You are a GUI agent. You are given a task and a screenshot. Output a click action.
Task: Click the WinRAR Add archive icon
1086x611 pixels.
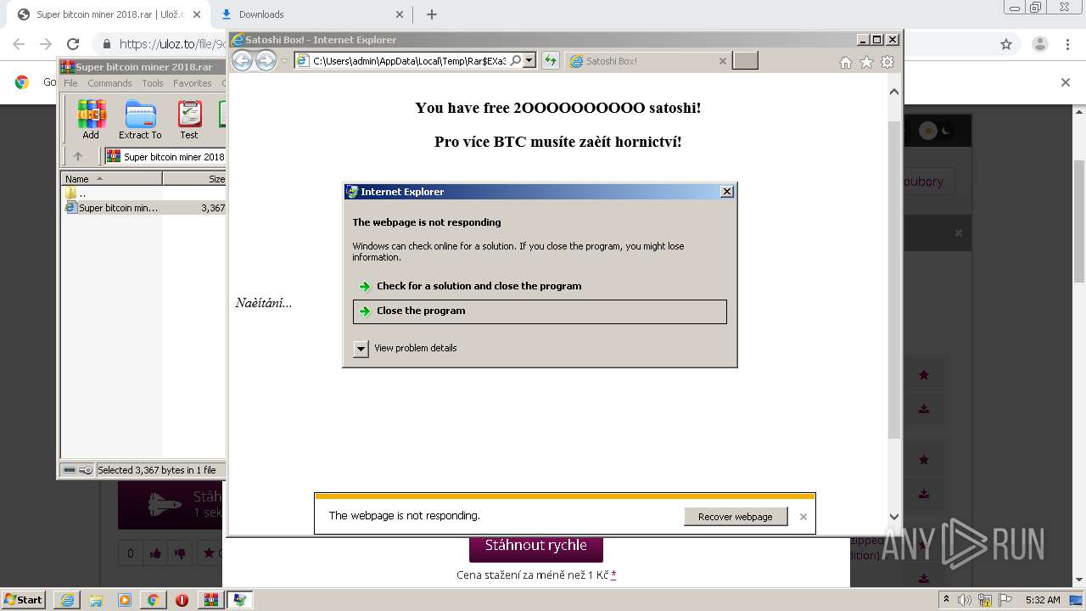pyautogui.click(x=91, y=120)
